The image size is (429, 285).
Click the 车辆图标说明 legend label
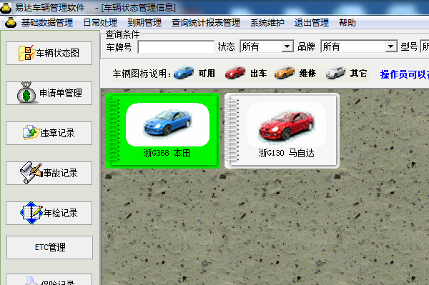coord(142,74)
